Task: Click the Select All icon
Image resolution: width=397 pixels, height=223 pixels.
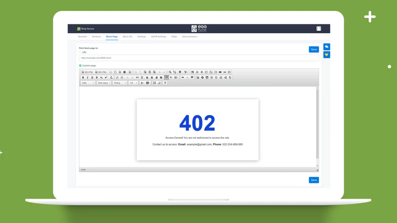Action: point(180,72)
